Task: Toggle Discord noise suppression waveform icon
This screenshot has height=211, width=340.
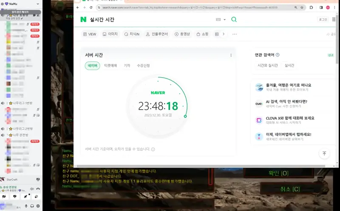Action: pos(32,188)
